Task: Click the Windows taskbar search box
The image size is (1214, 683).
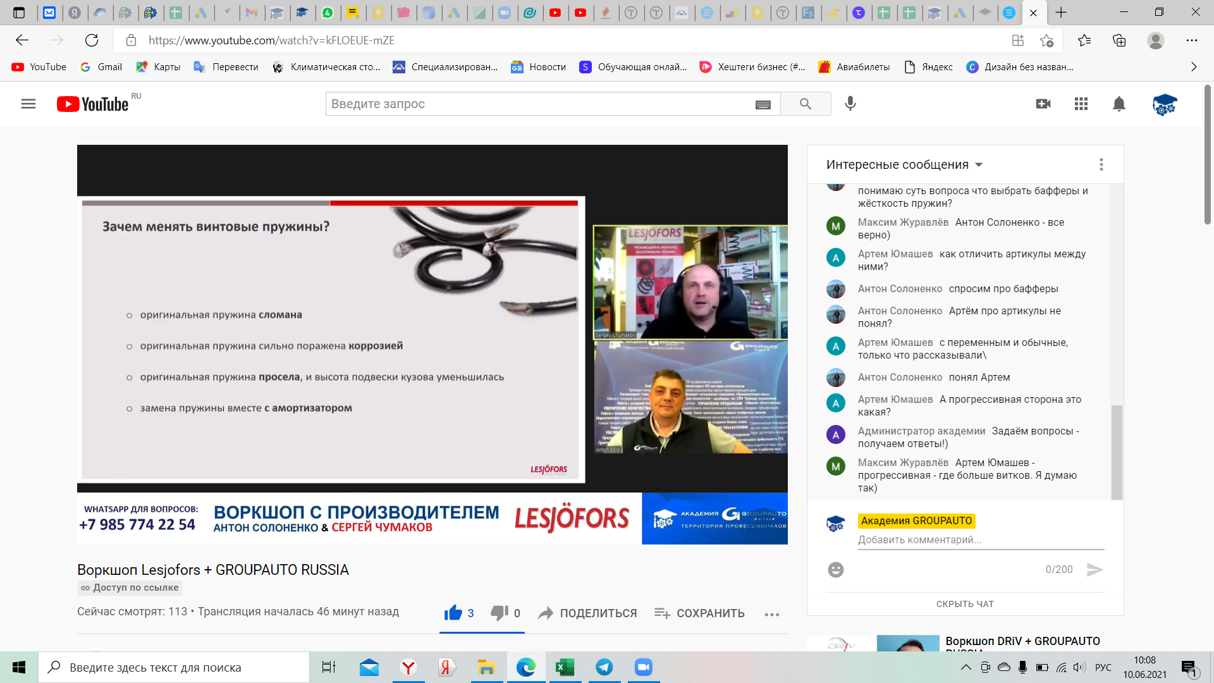Action: 174,667
